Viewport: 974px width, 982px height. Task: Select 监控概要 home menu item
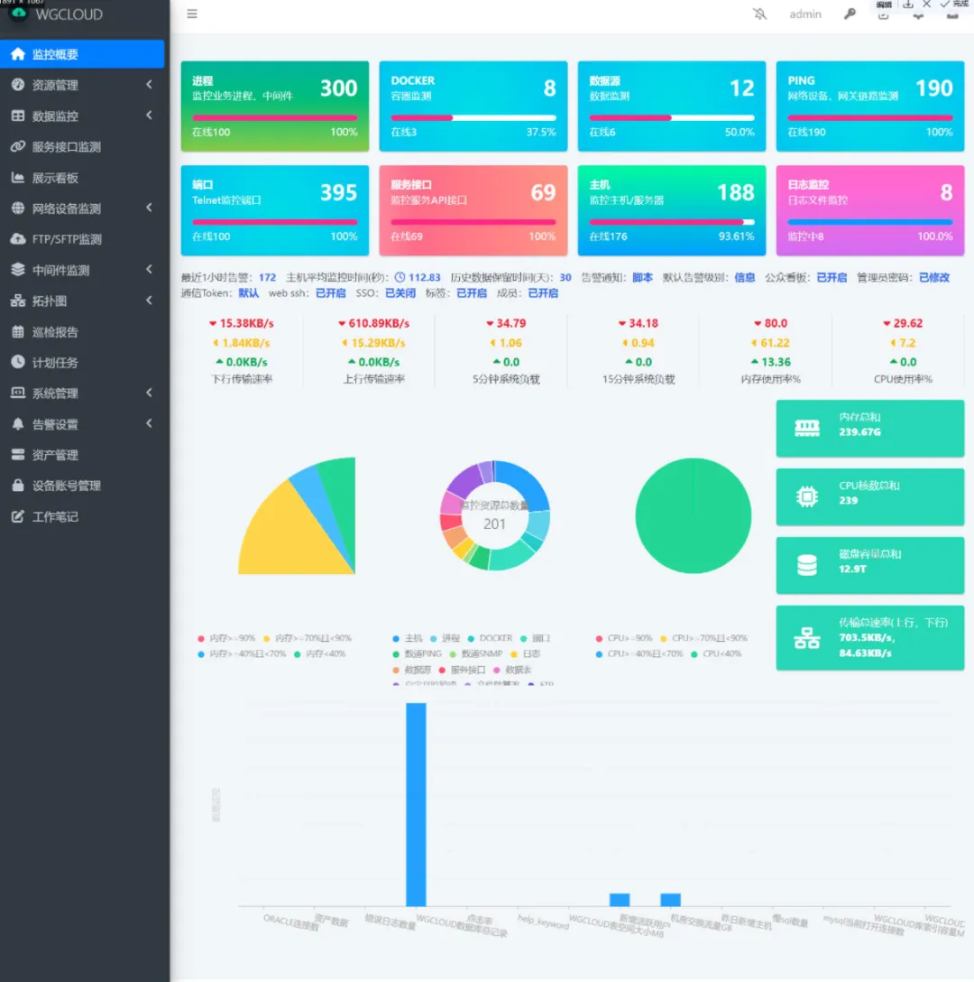point(82,54)
